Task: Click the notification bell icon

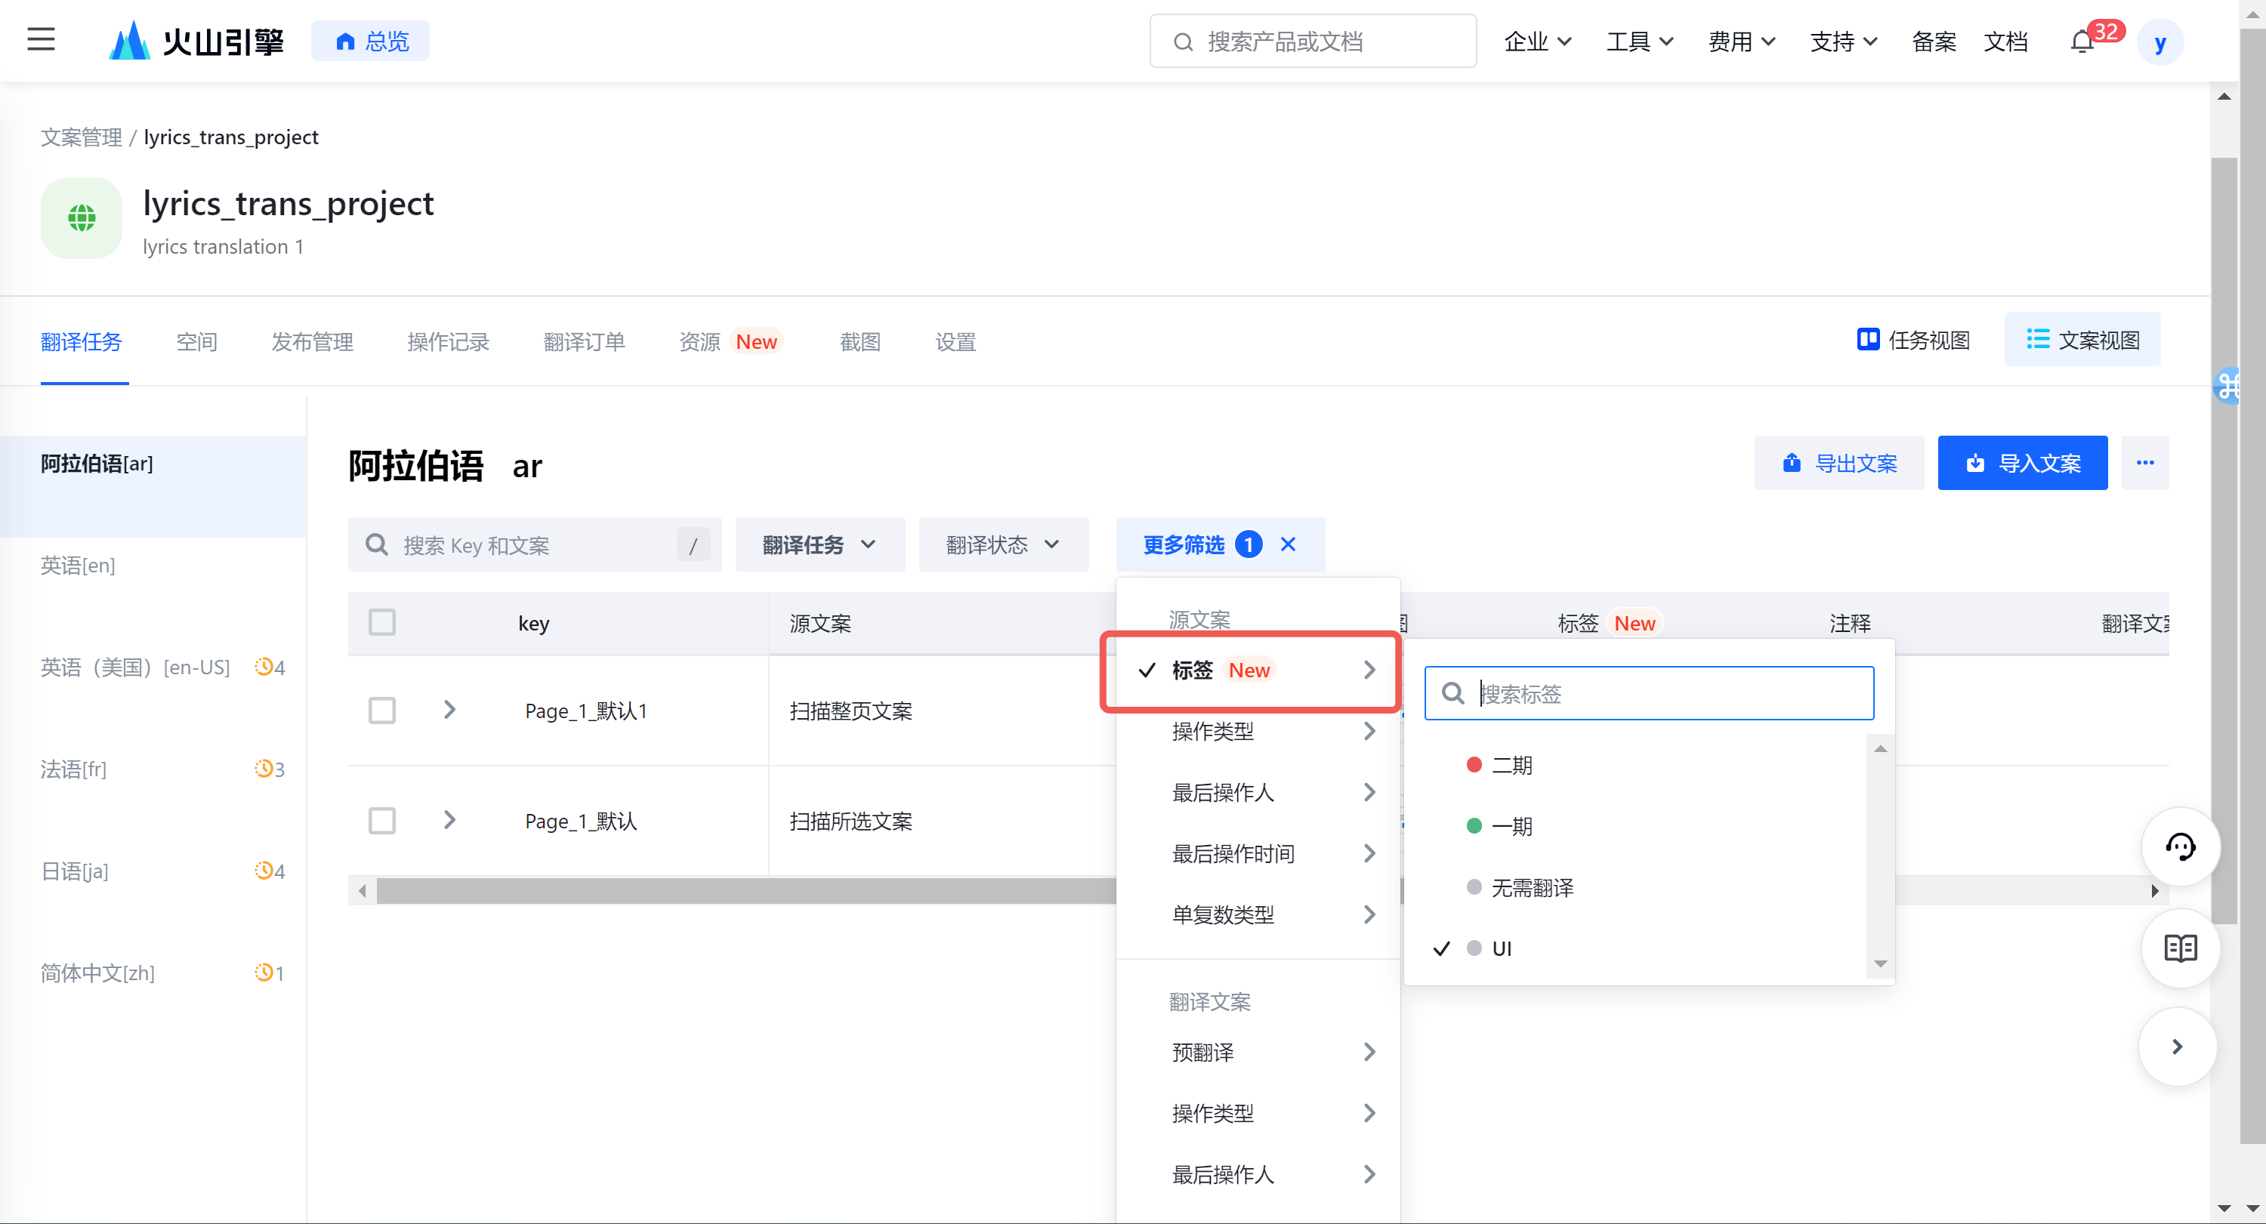Action: pos(2081,42)
